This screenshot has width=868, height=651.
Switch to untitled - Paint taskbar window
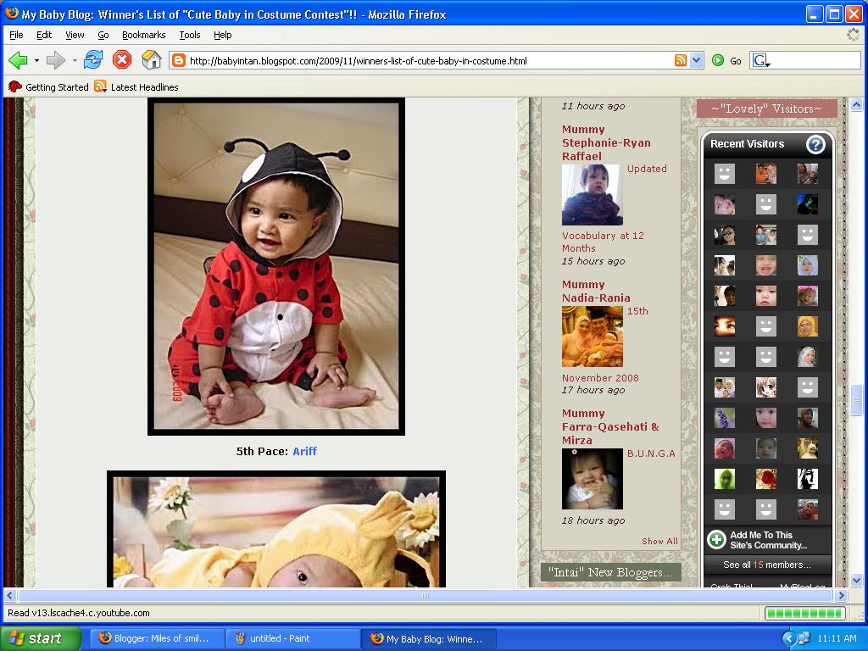292,638
